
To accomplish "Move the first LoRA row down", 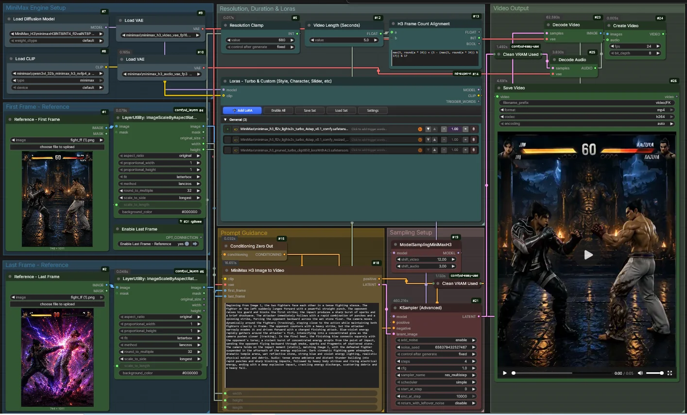I will pos(428,129).
